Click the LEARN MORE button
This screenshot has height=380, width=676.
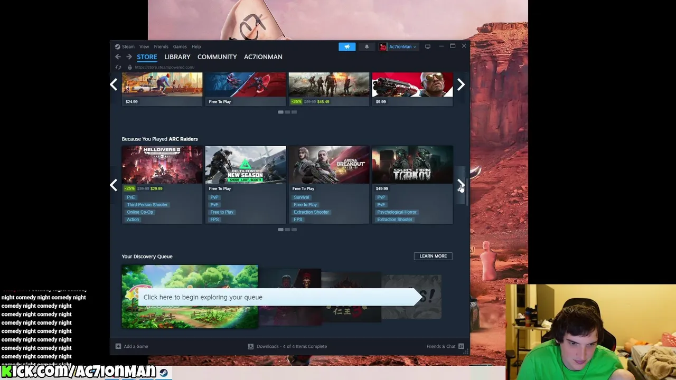[433, 256]
